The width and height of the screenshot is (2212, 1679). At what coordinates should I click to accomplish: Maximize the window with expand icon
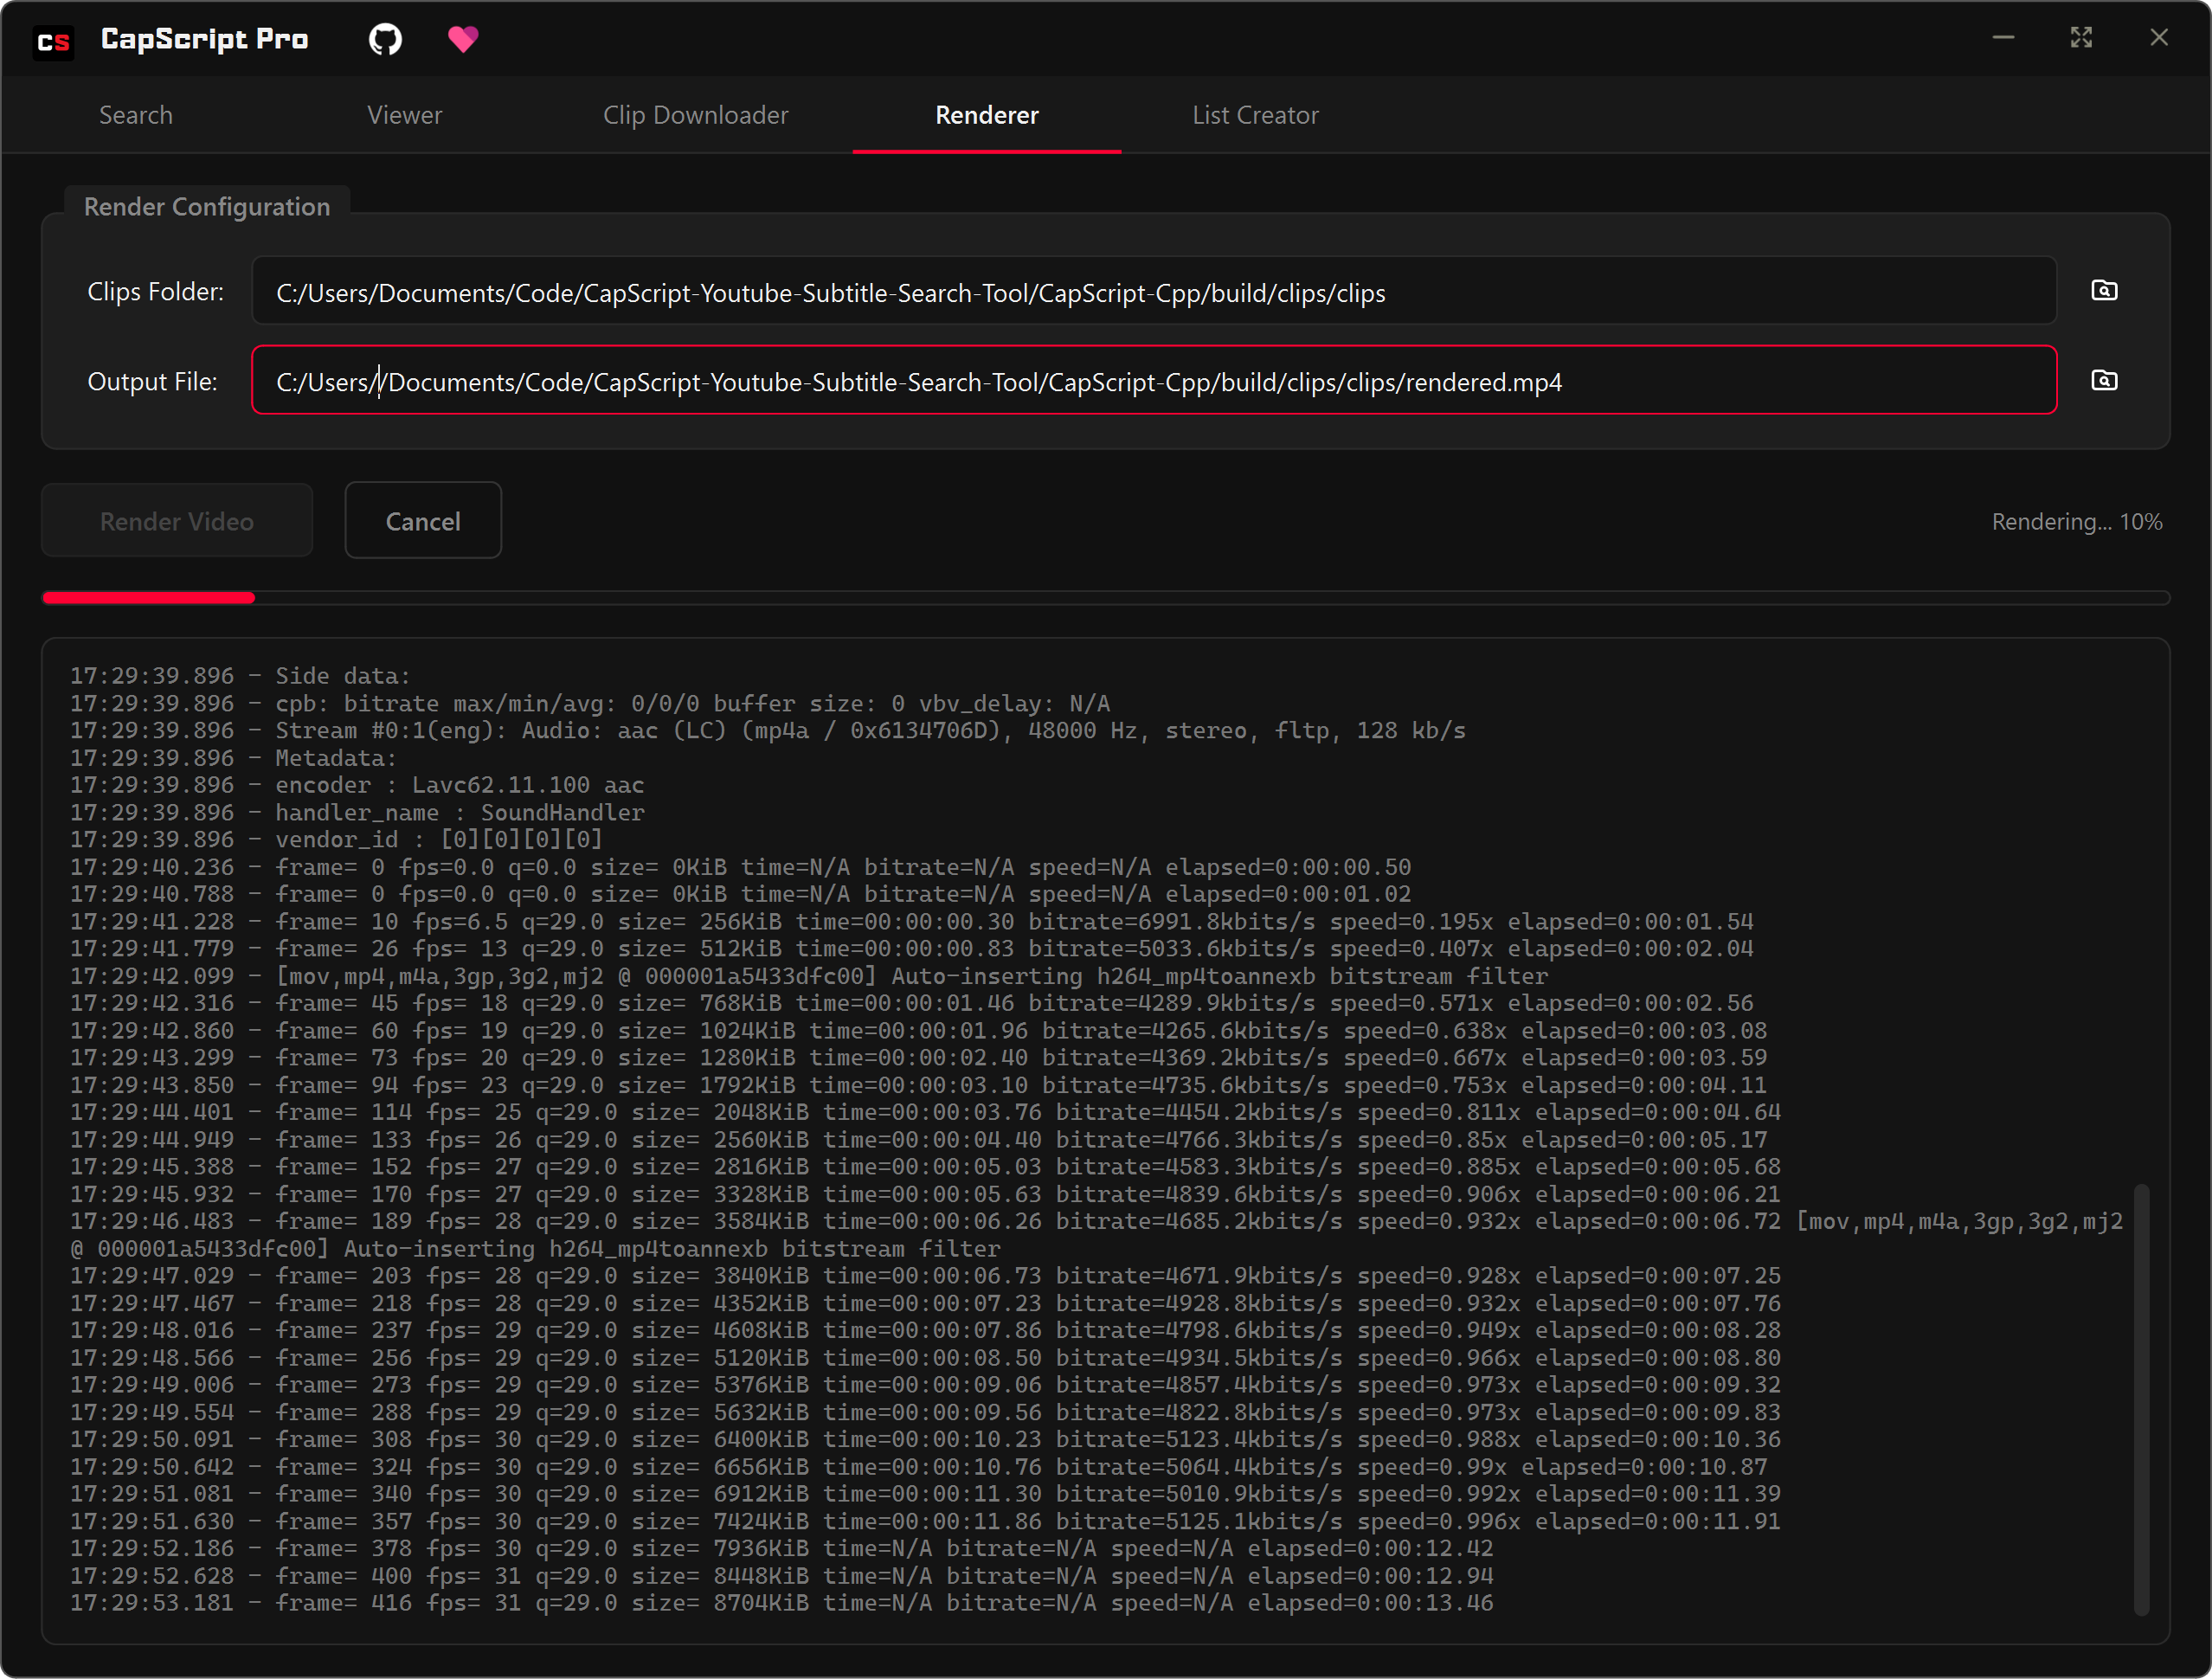(2081, 38)
